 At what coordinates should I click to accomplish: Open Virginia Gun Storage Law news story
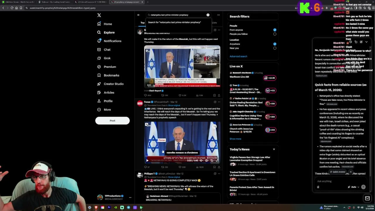click(253, 161)
